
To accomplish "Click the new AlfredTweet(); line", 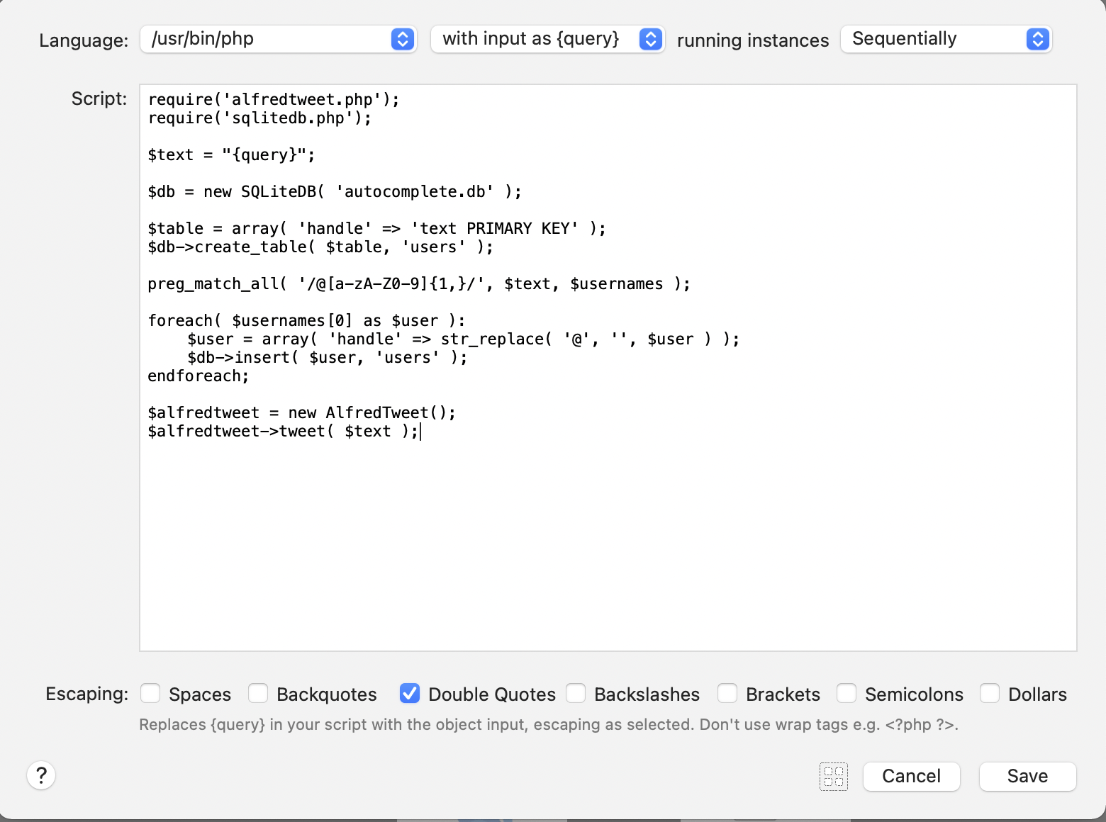I will (x=301, y=412).
